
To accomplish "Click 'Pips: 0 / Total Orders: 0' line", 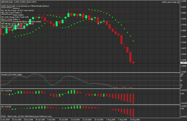I will 10,19.
